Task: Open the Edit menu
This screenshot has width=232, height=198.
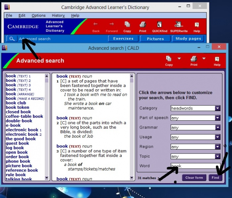Action: (x=22, y=15)
